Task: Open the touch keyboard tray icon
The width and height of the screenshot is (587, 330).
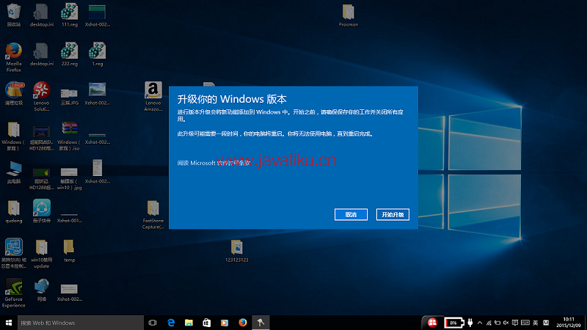Action: tap(525, 323)
